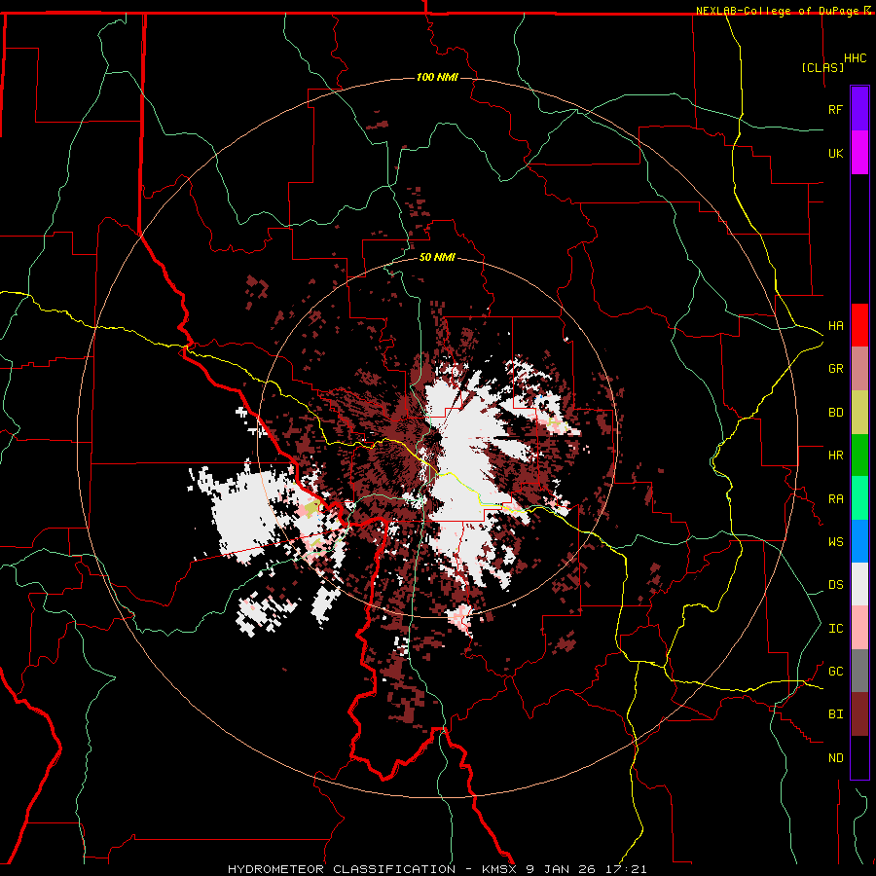Click the 'IC' legend label
The width and height of the screenshot is (876, 876).
pyautogui.click(x=835, y=629)
